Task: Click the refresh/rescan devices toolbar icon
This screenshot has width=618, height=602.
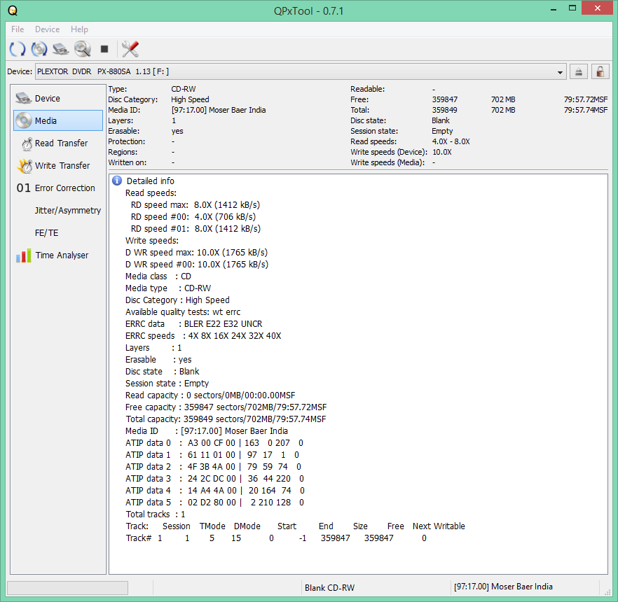Action: [x=18, y=49]
